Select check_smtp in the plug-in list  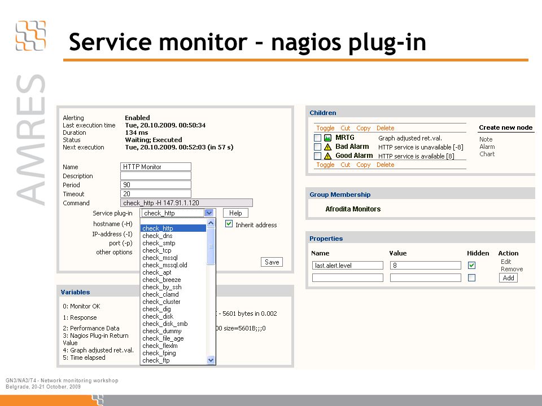click(x=173, y=243)
